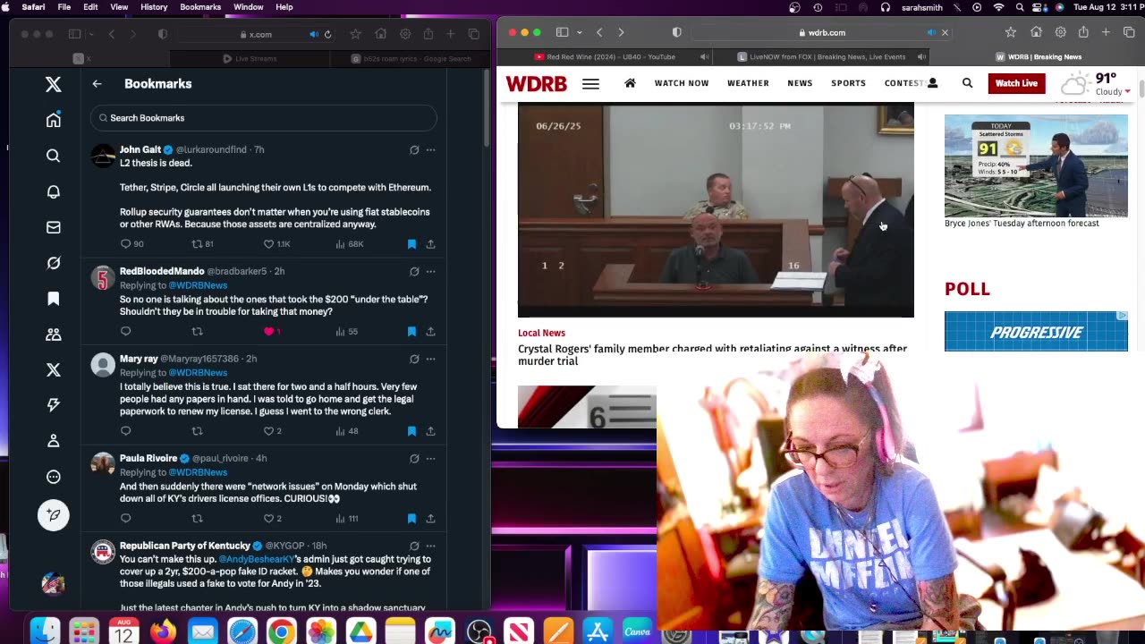Open courtroom video thumbnail on WDRB
This screenshot has height=644, width=1145.
point(716,210)
